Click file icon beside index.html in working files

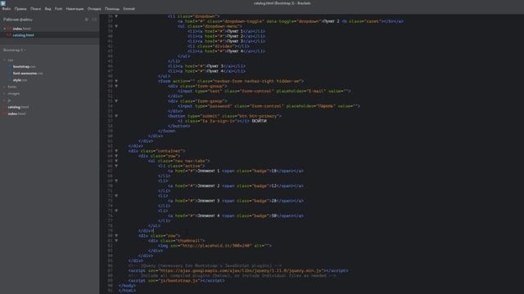(x=9, y=29)
